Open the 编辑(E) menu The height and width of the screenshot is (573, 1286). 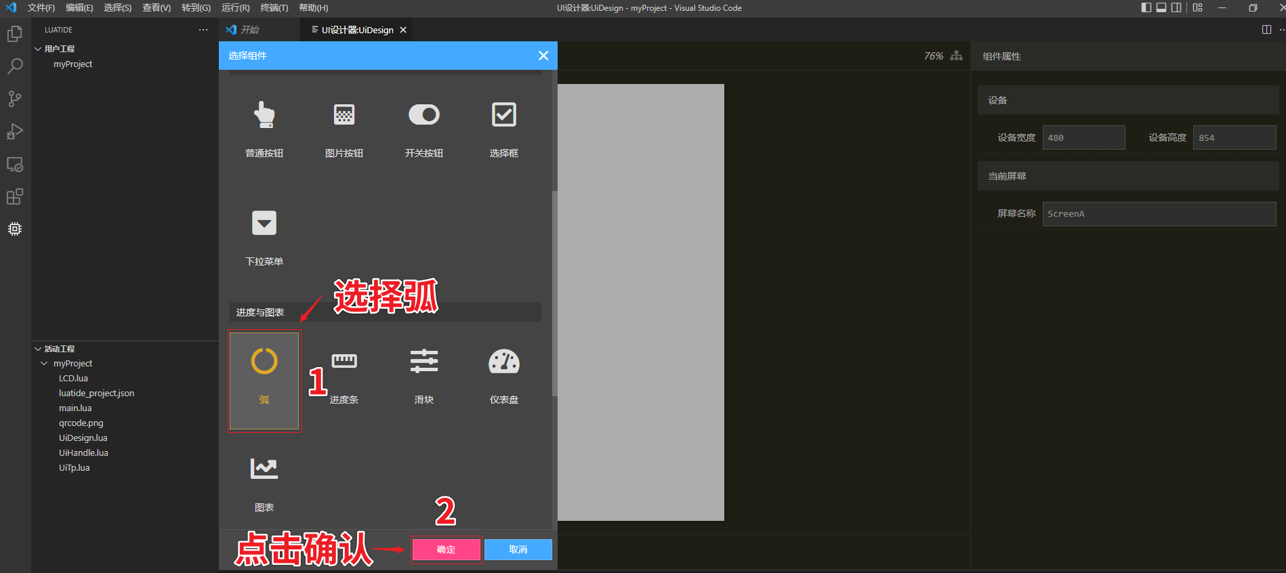pos(79,8)
